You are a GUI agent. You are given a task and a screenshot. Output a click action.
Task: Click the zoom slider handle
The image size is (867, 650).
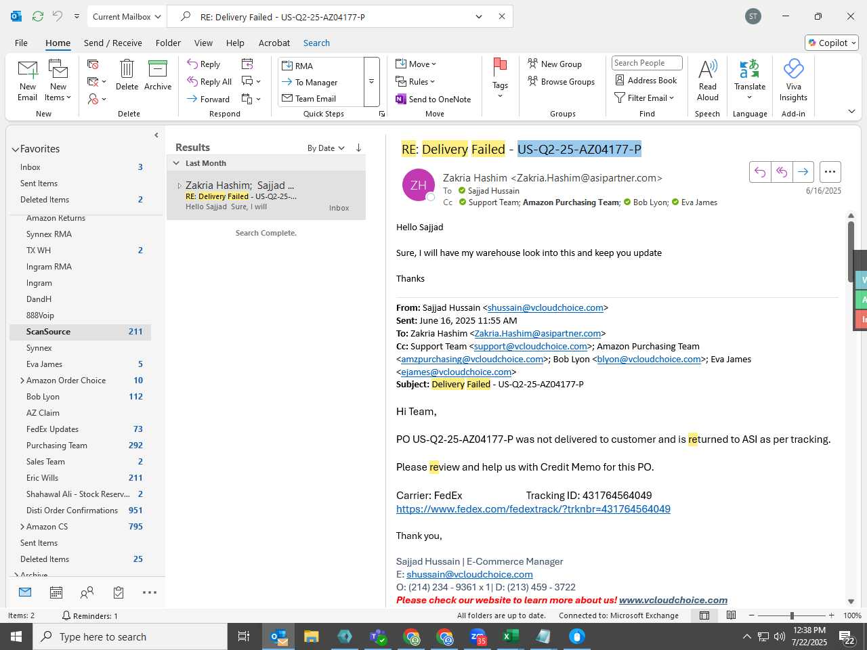click(x=792, y=615)
